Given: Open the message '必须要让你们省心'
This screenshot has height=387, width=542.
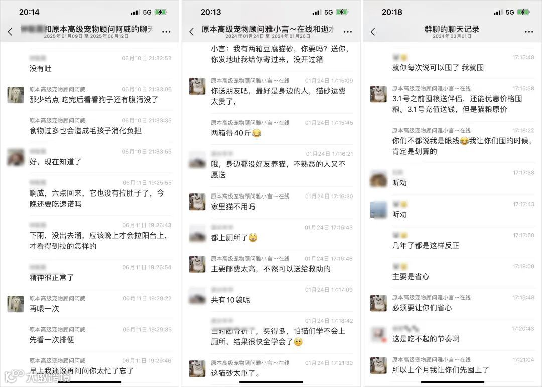Looking at the screenshot, I should coord(422,308).
